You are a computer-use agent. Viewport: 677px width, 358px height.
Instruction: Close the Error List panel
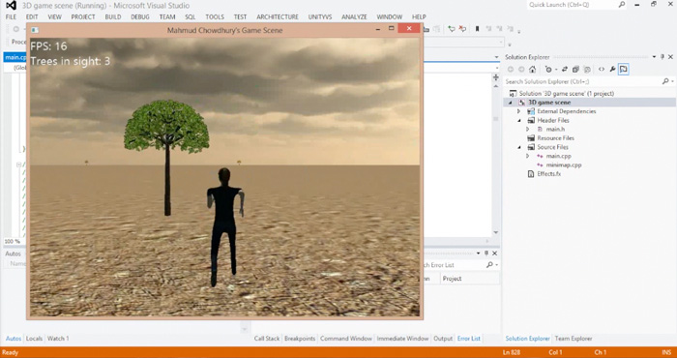point(495,254)
